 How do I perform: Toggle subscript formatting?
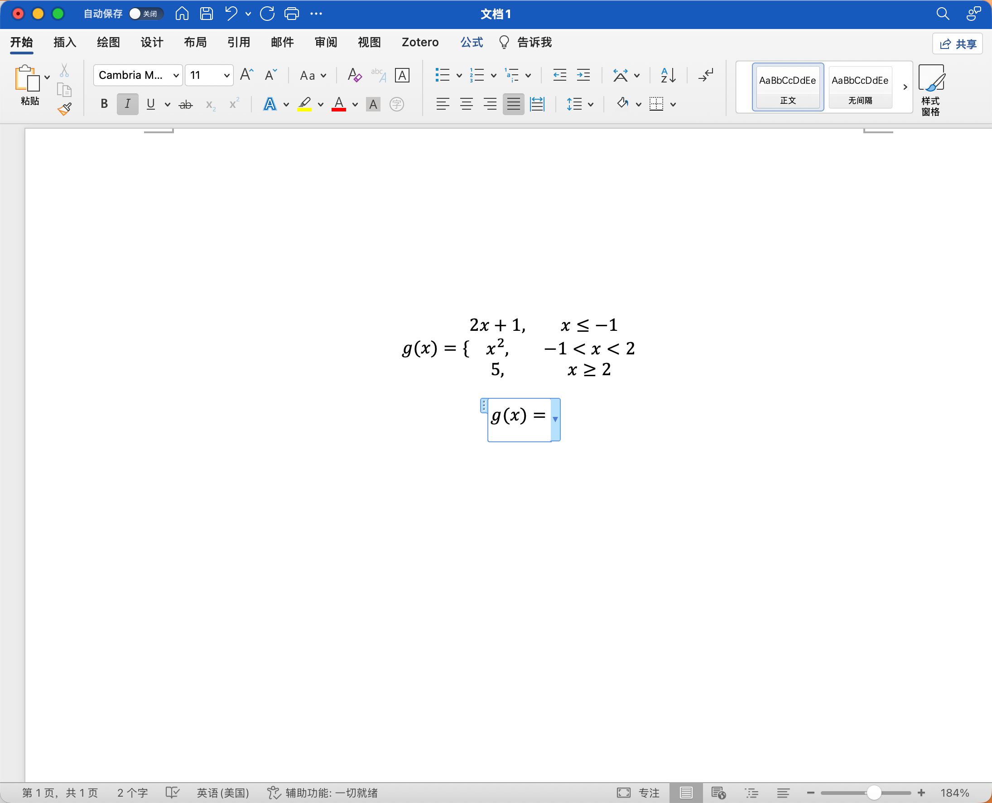pos(210,104)
